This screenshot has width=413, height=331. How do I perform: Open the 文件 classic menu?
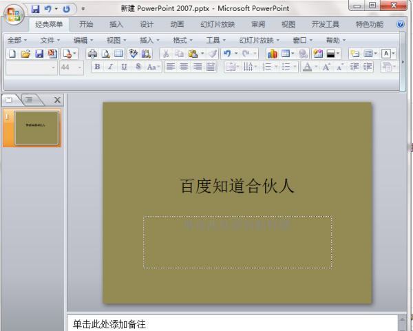click(x=50, y=41)
